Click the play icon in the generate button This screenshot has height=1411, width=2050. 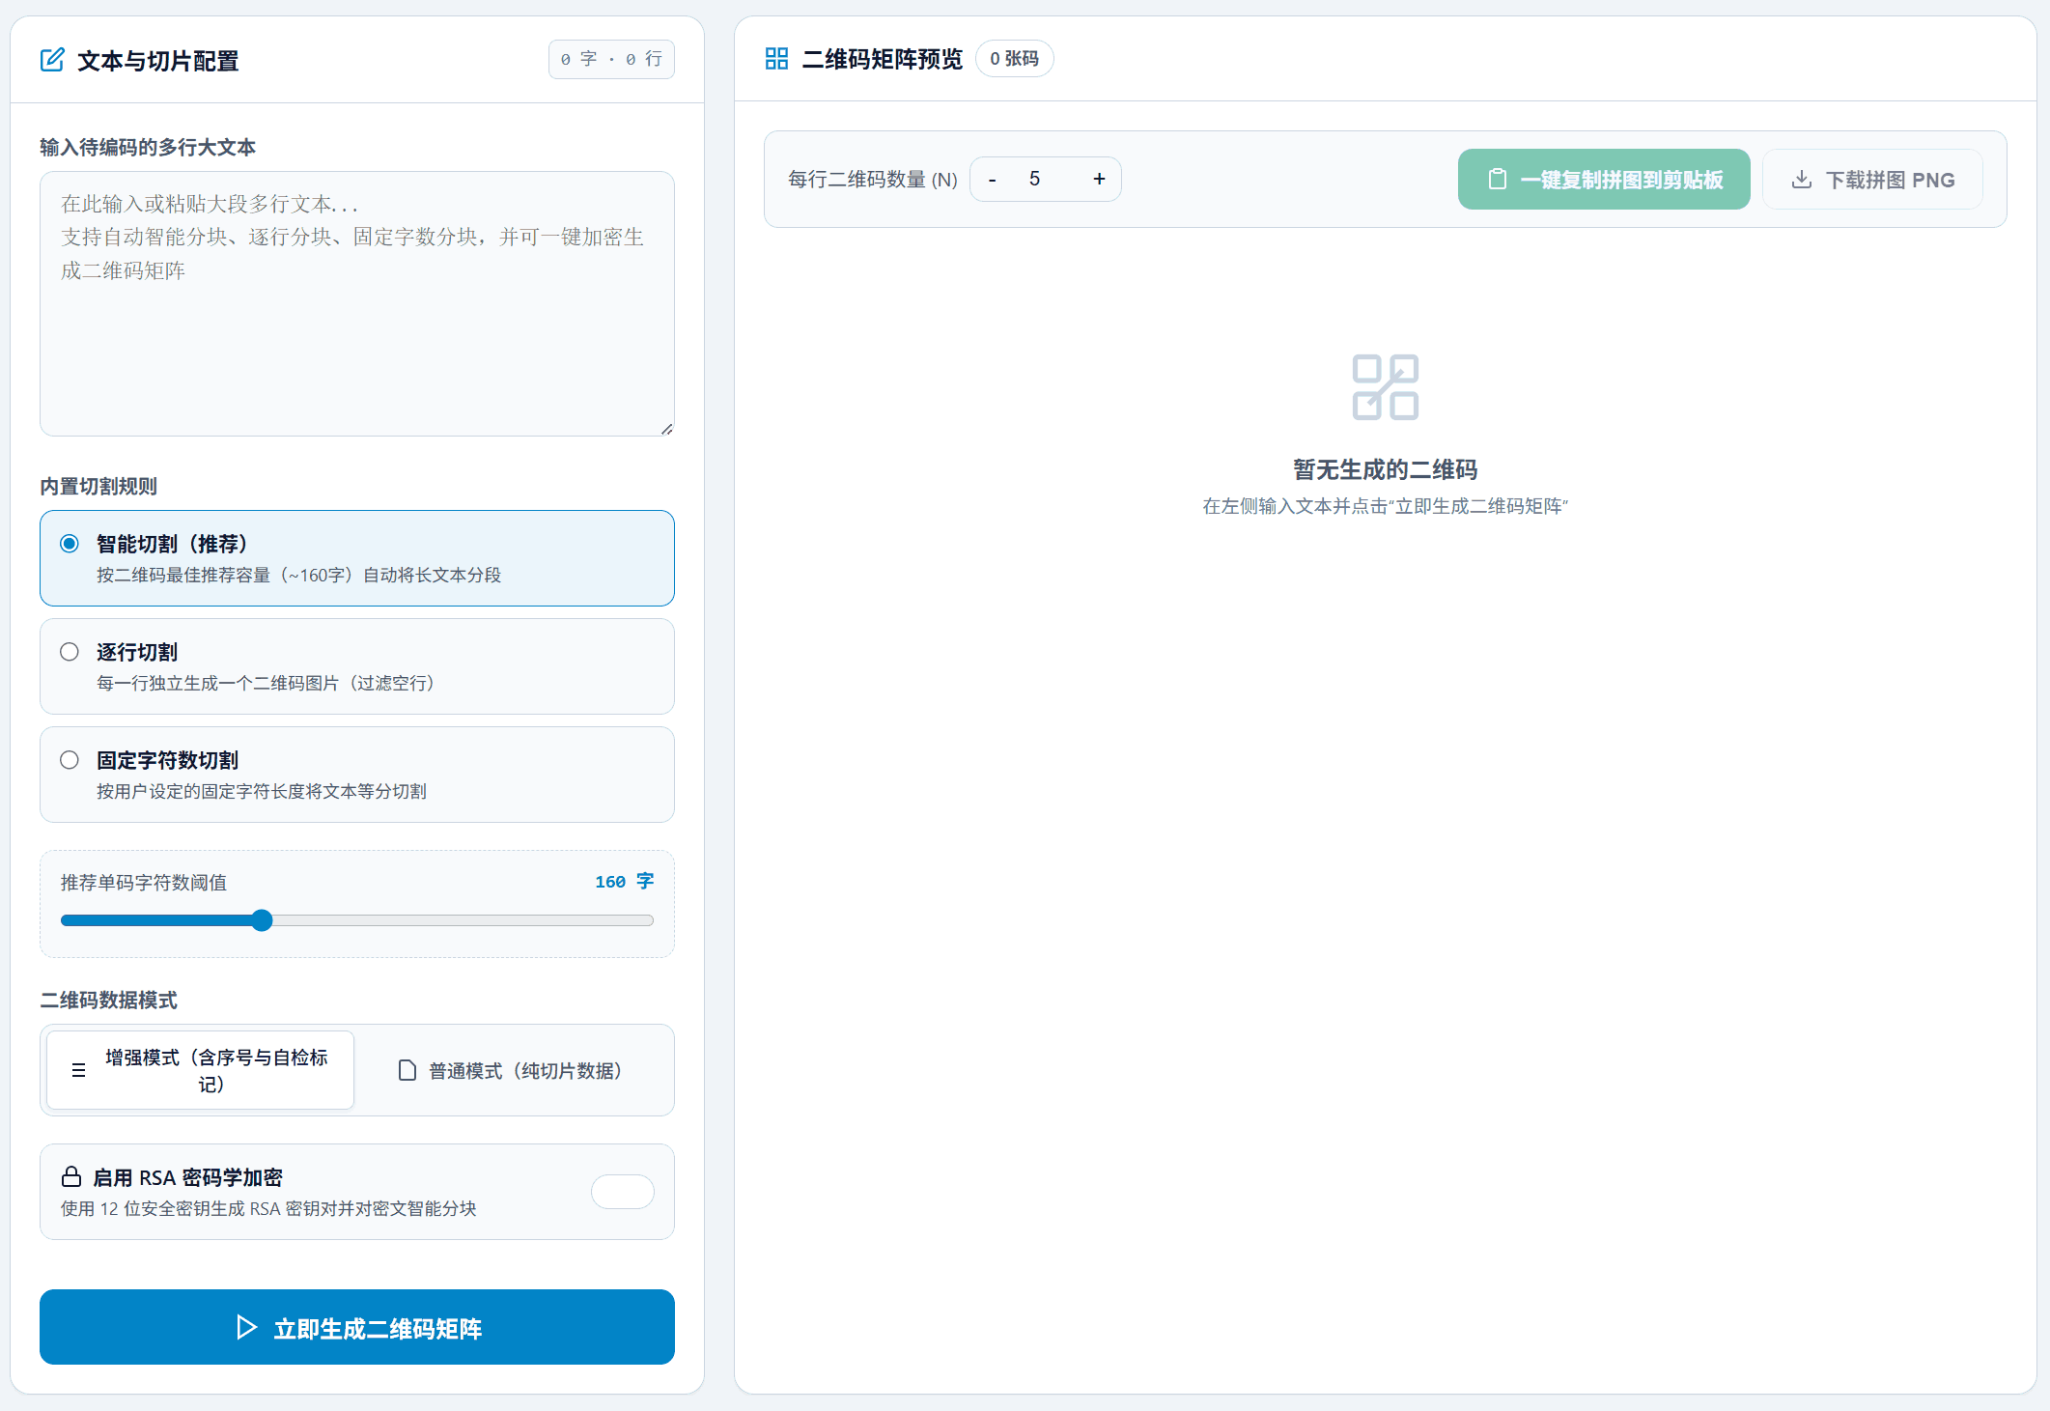[246, 1327]
